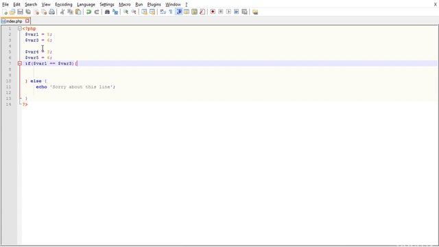Image resolution: width=439 pixels, height=247 pixels.
Task: Click the macro Playback icon
Action: 228,12
